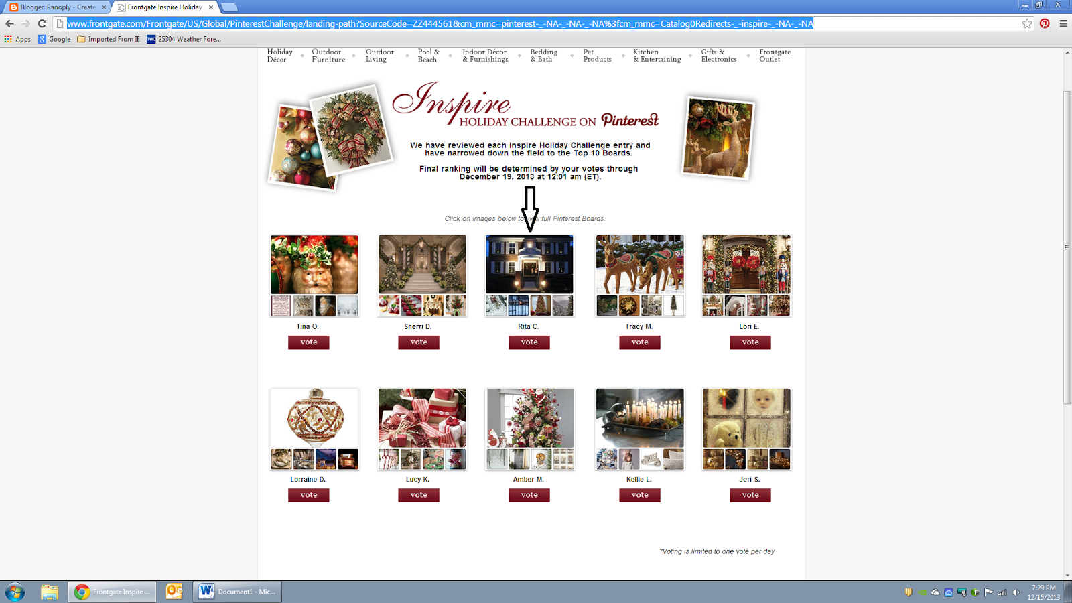The width and height of the screenshot is (1072, 603).
Task: Open the Imported From IE bookmarks folder
Action: pos(109,39)
